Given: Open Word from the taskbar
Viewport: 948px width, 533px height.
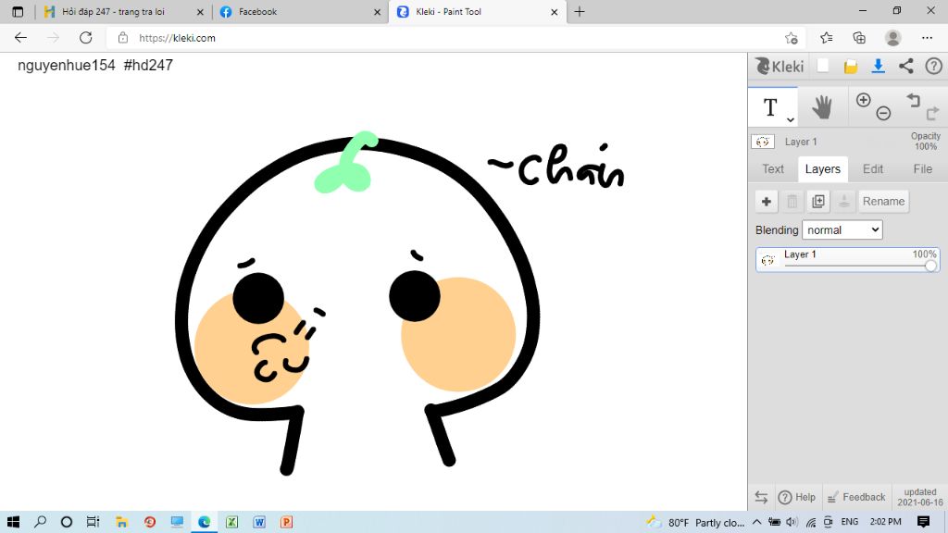Looking at the screenshot, I should (x=259, y=522).
